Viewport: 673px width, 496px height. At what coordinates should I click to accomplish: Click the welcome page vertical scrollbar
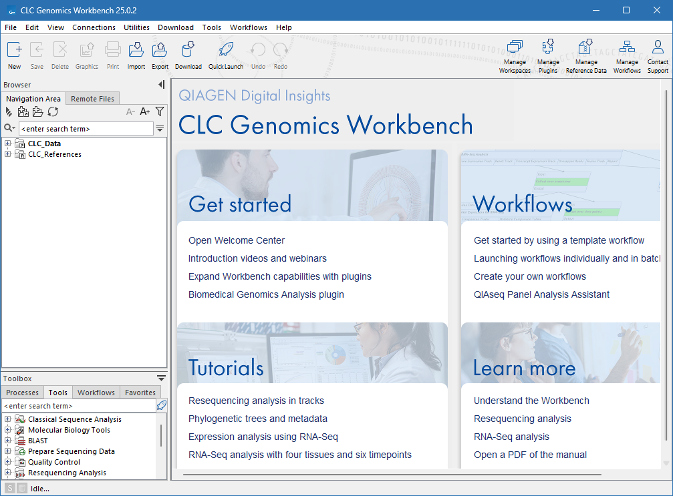(x=666, y=266)
